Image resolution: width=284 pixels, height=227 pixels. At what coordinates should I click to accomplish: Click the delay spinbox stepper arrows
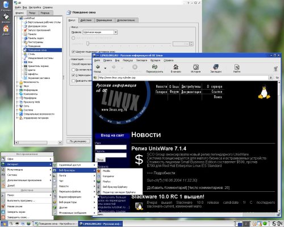coord(191,44)
